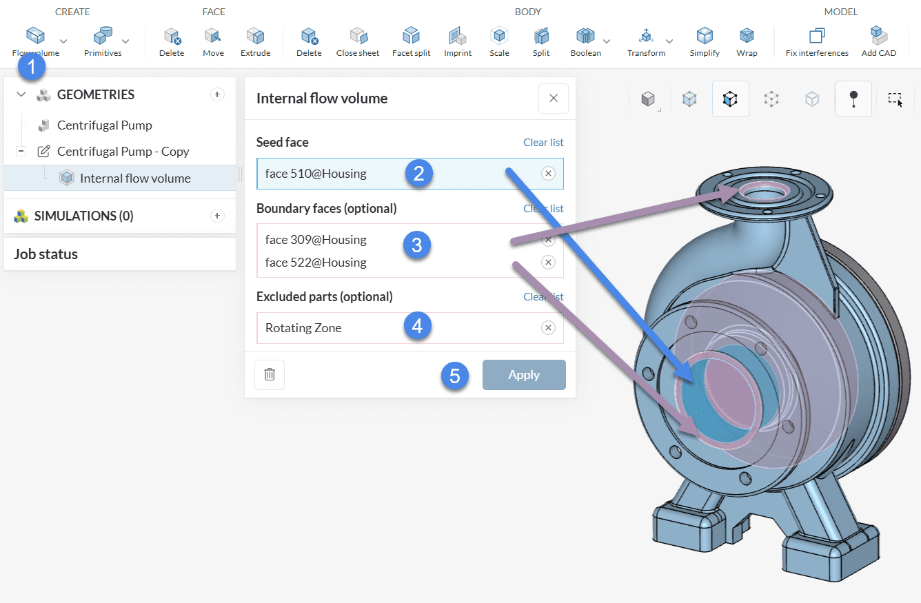The height and width of the screenshot is (603, 921).
Task: Click the Add CAD icon
Action: [878, 42]
